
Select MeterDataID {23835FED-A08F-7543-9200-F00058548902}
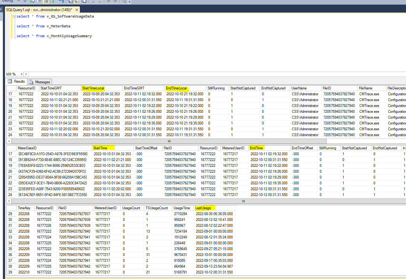(x=54, y=189)
